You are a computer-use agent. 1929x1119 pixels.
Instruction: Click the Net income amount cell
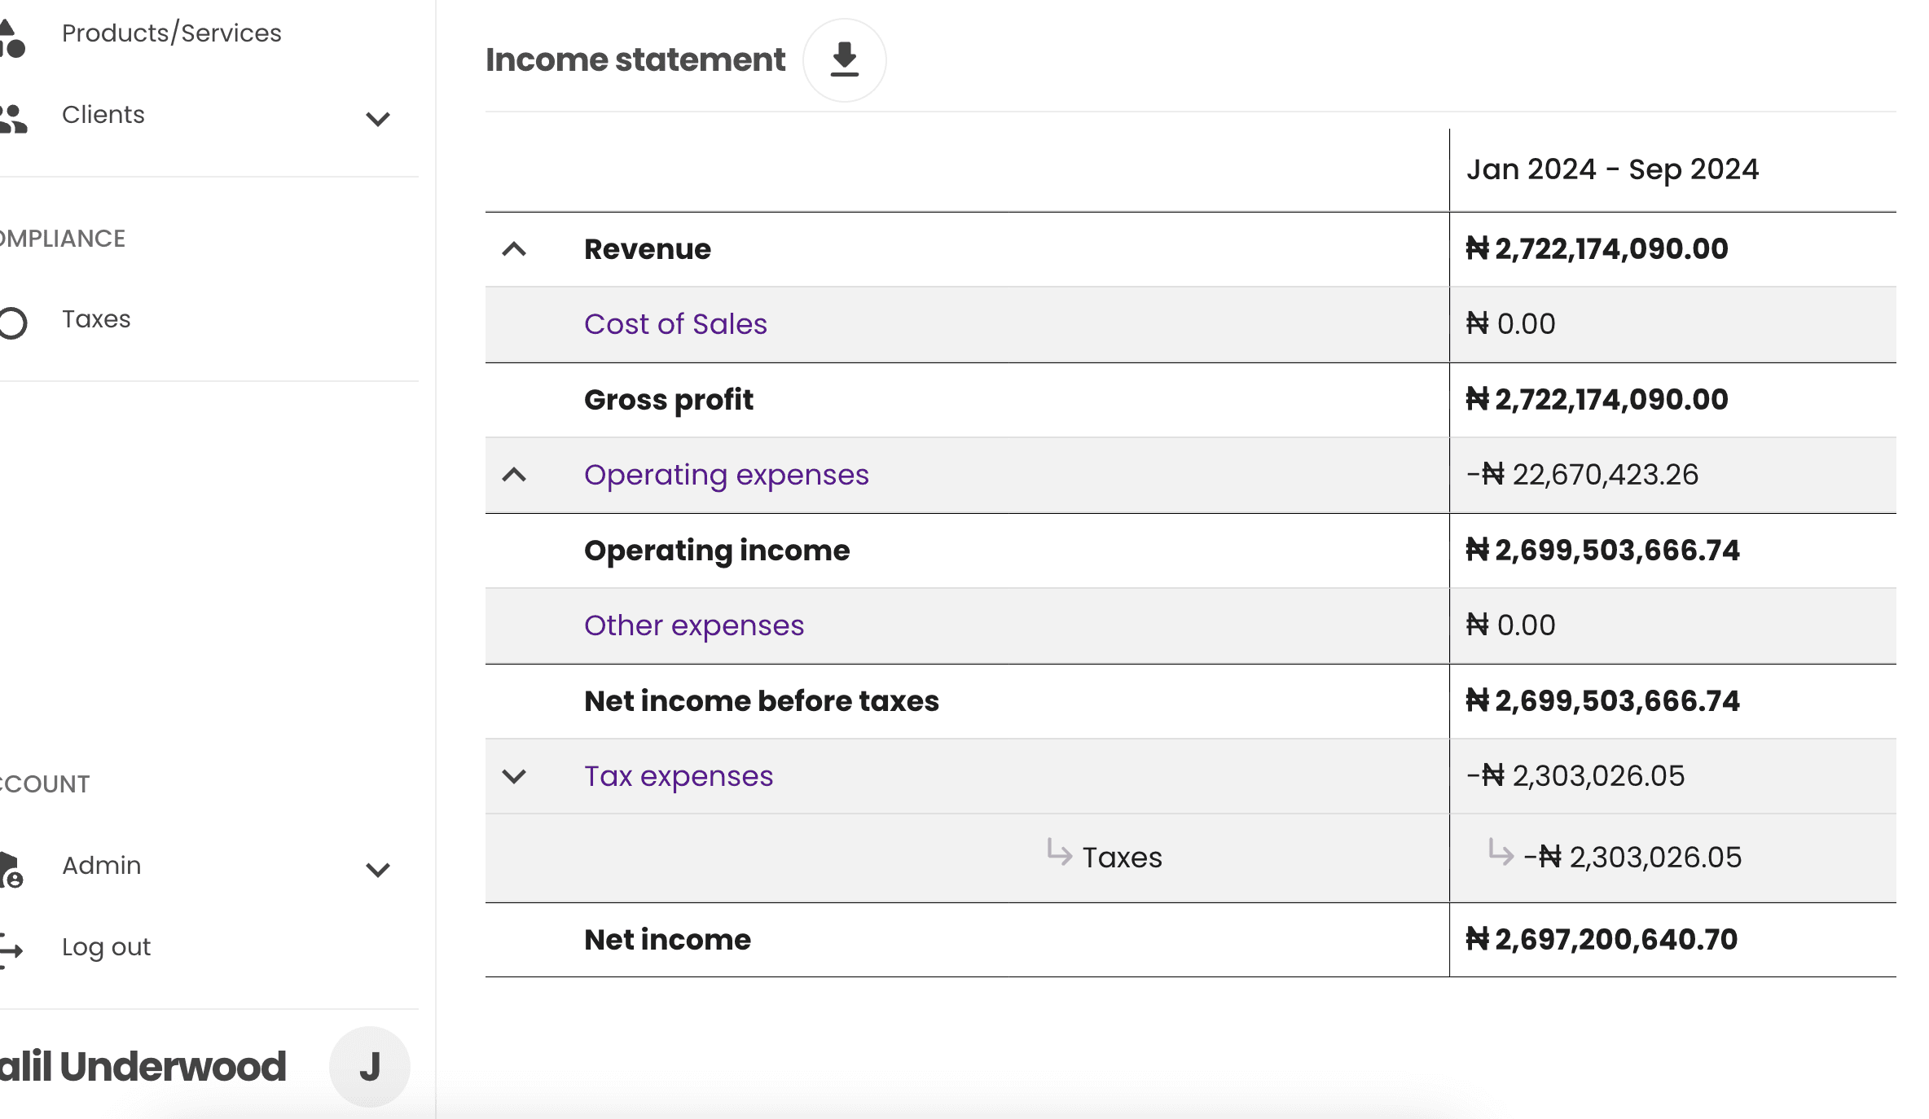point(1602,940)
